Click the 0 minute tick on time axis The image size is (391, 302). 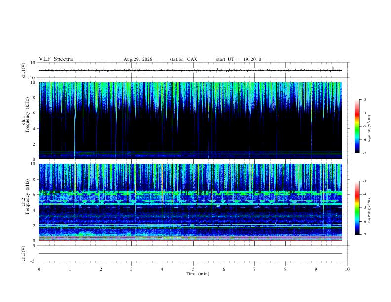[x=39, y=269]
